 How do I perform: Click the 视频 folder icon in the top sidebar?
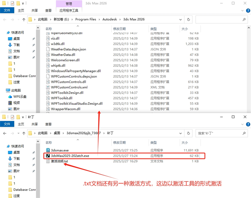point(9,102)
